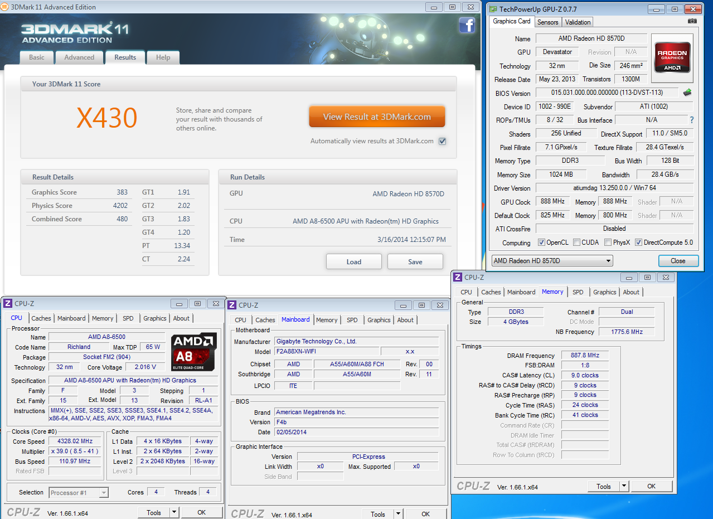Click the Multiplier x 39.0 value
713x519 pixels.
click(75, 452)
